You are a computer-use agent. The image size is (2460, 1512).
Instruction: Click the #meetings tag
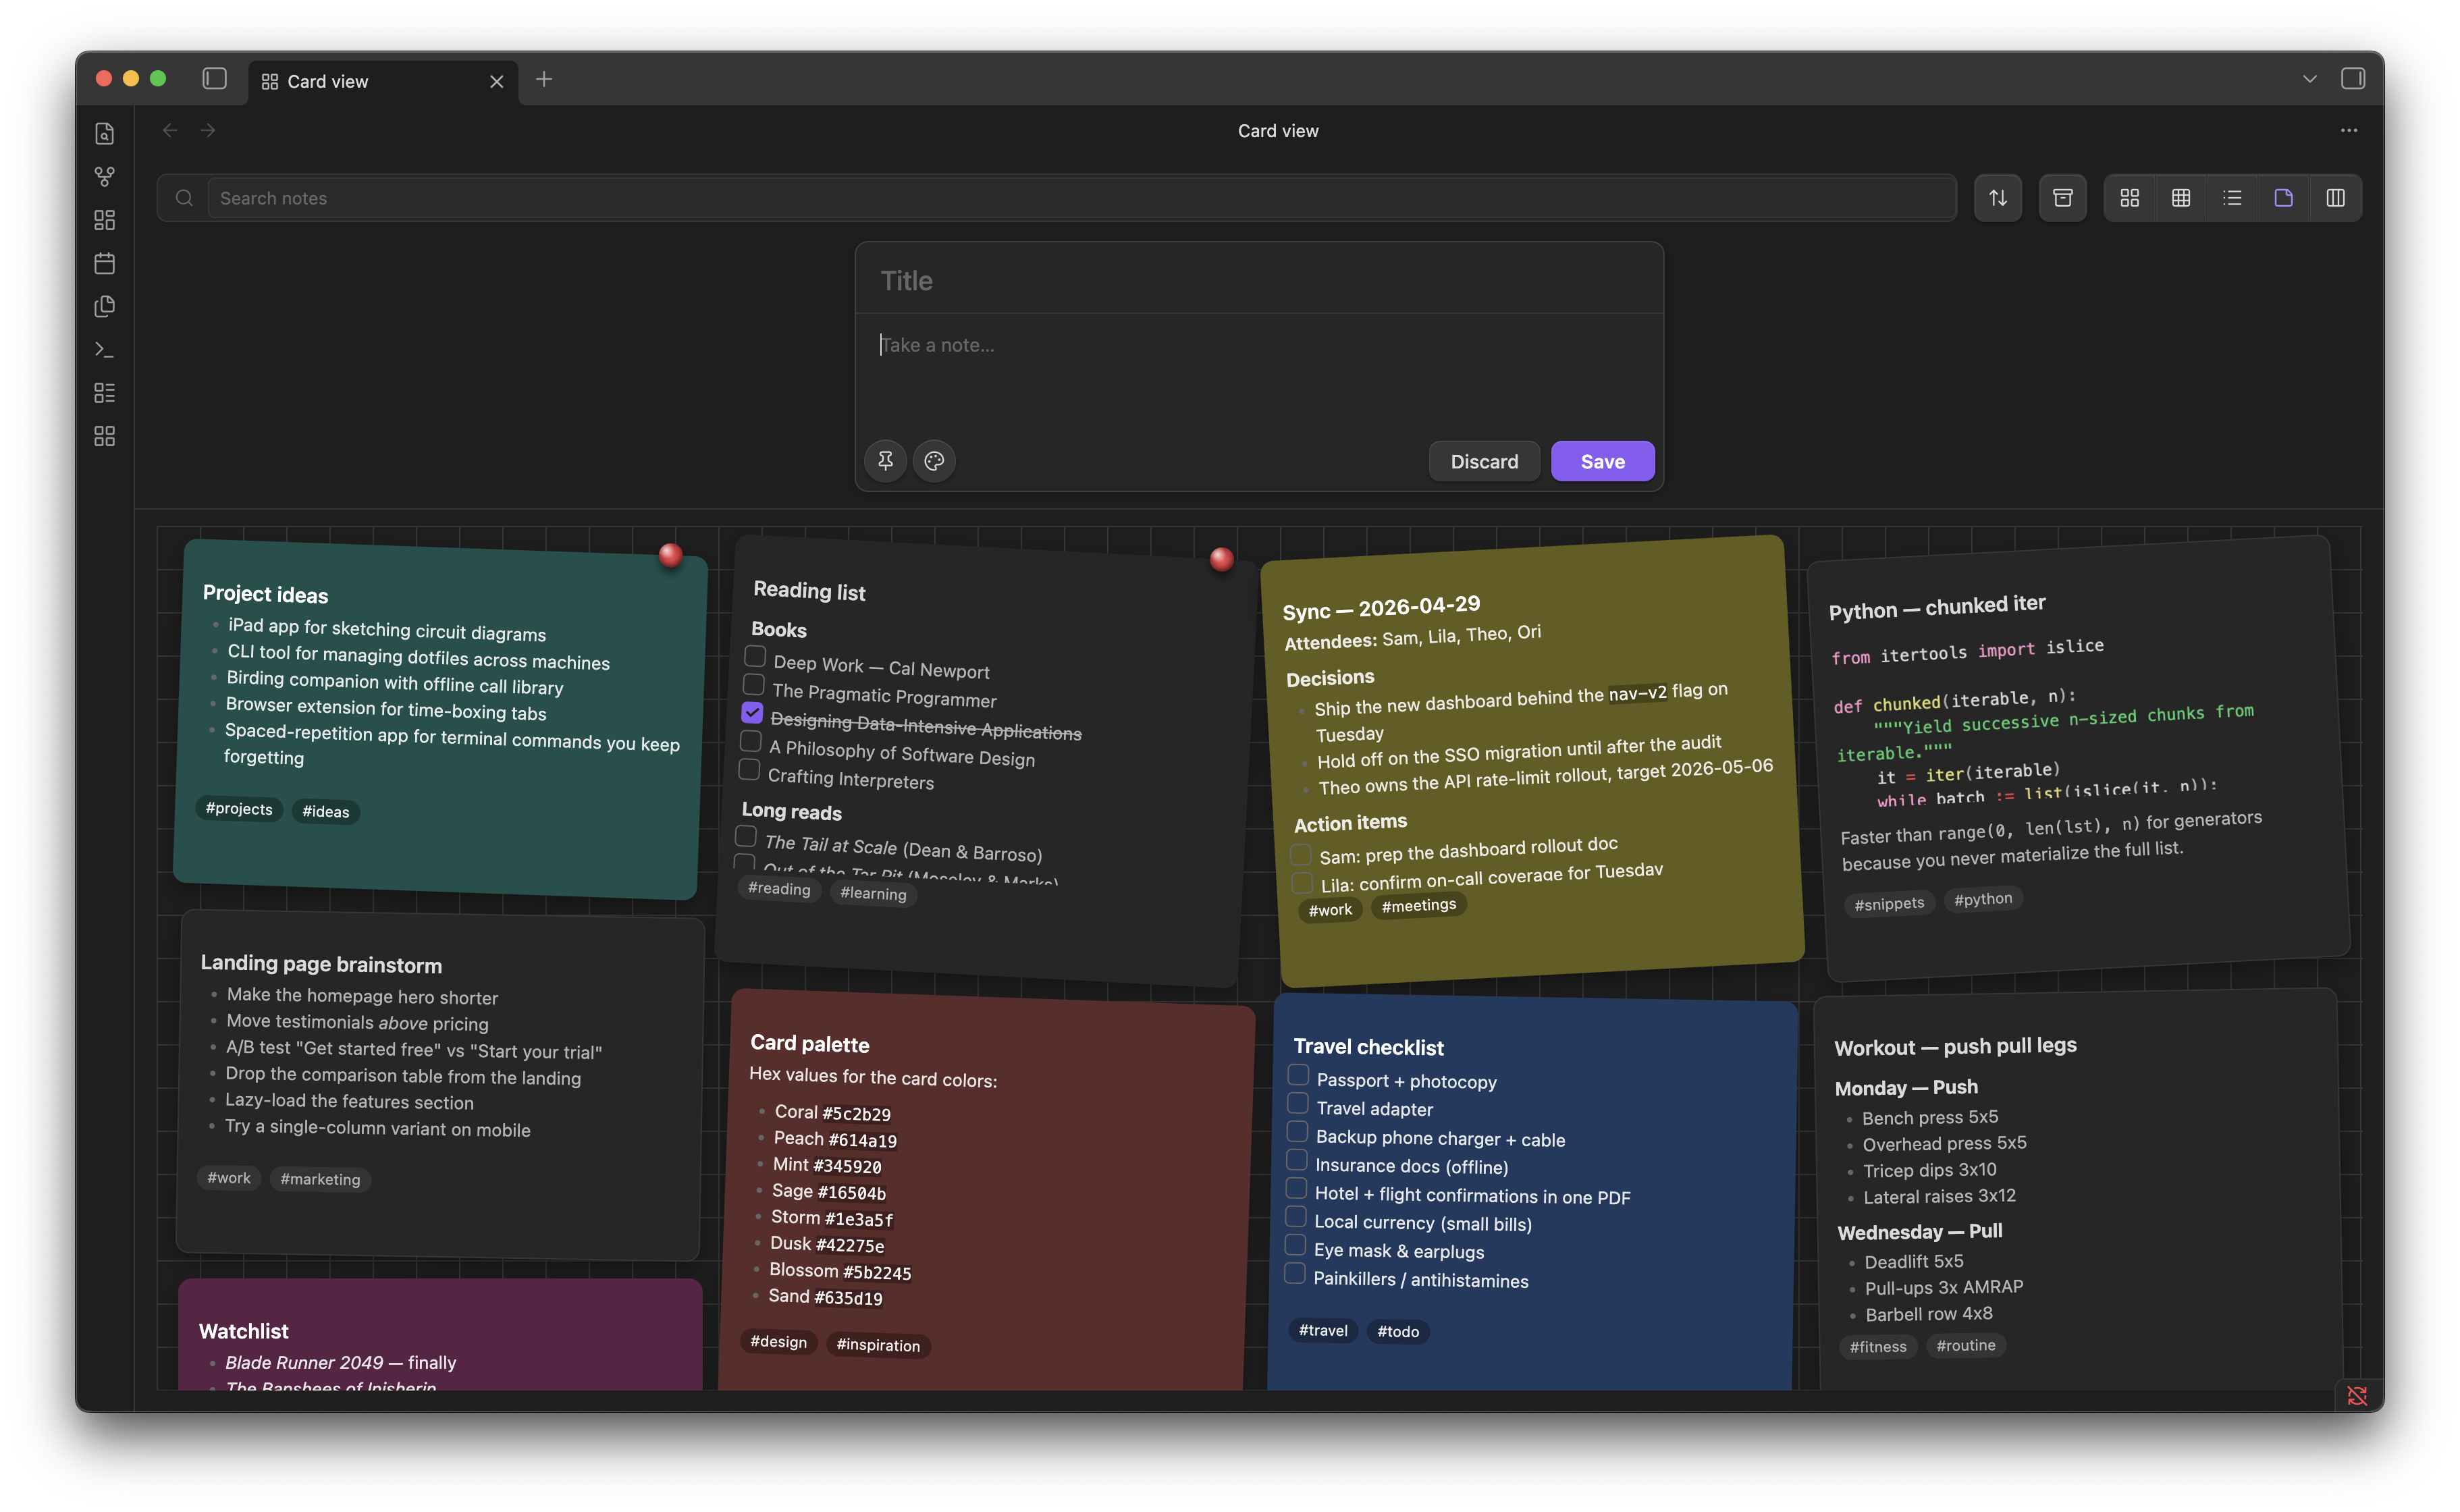tap(1418, 906)
